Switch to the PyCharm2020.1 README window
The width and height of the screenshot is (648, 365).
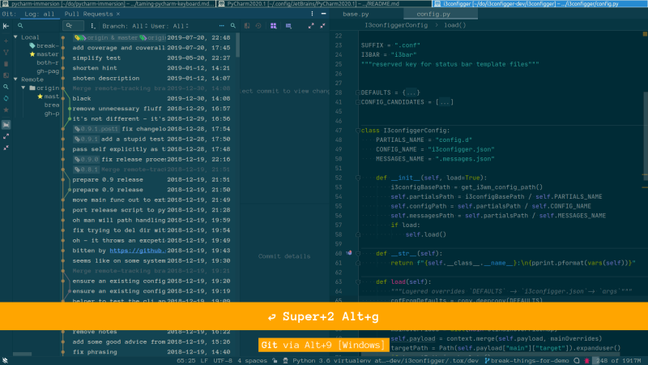point(323,4)
